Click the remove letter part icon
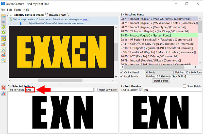 [3, 93]
